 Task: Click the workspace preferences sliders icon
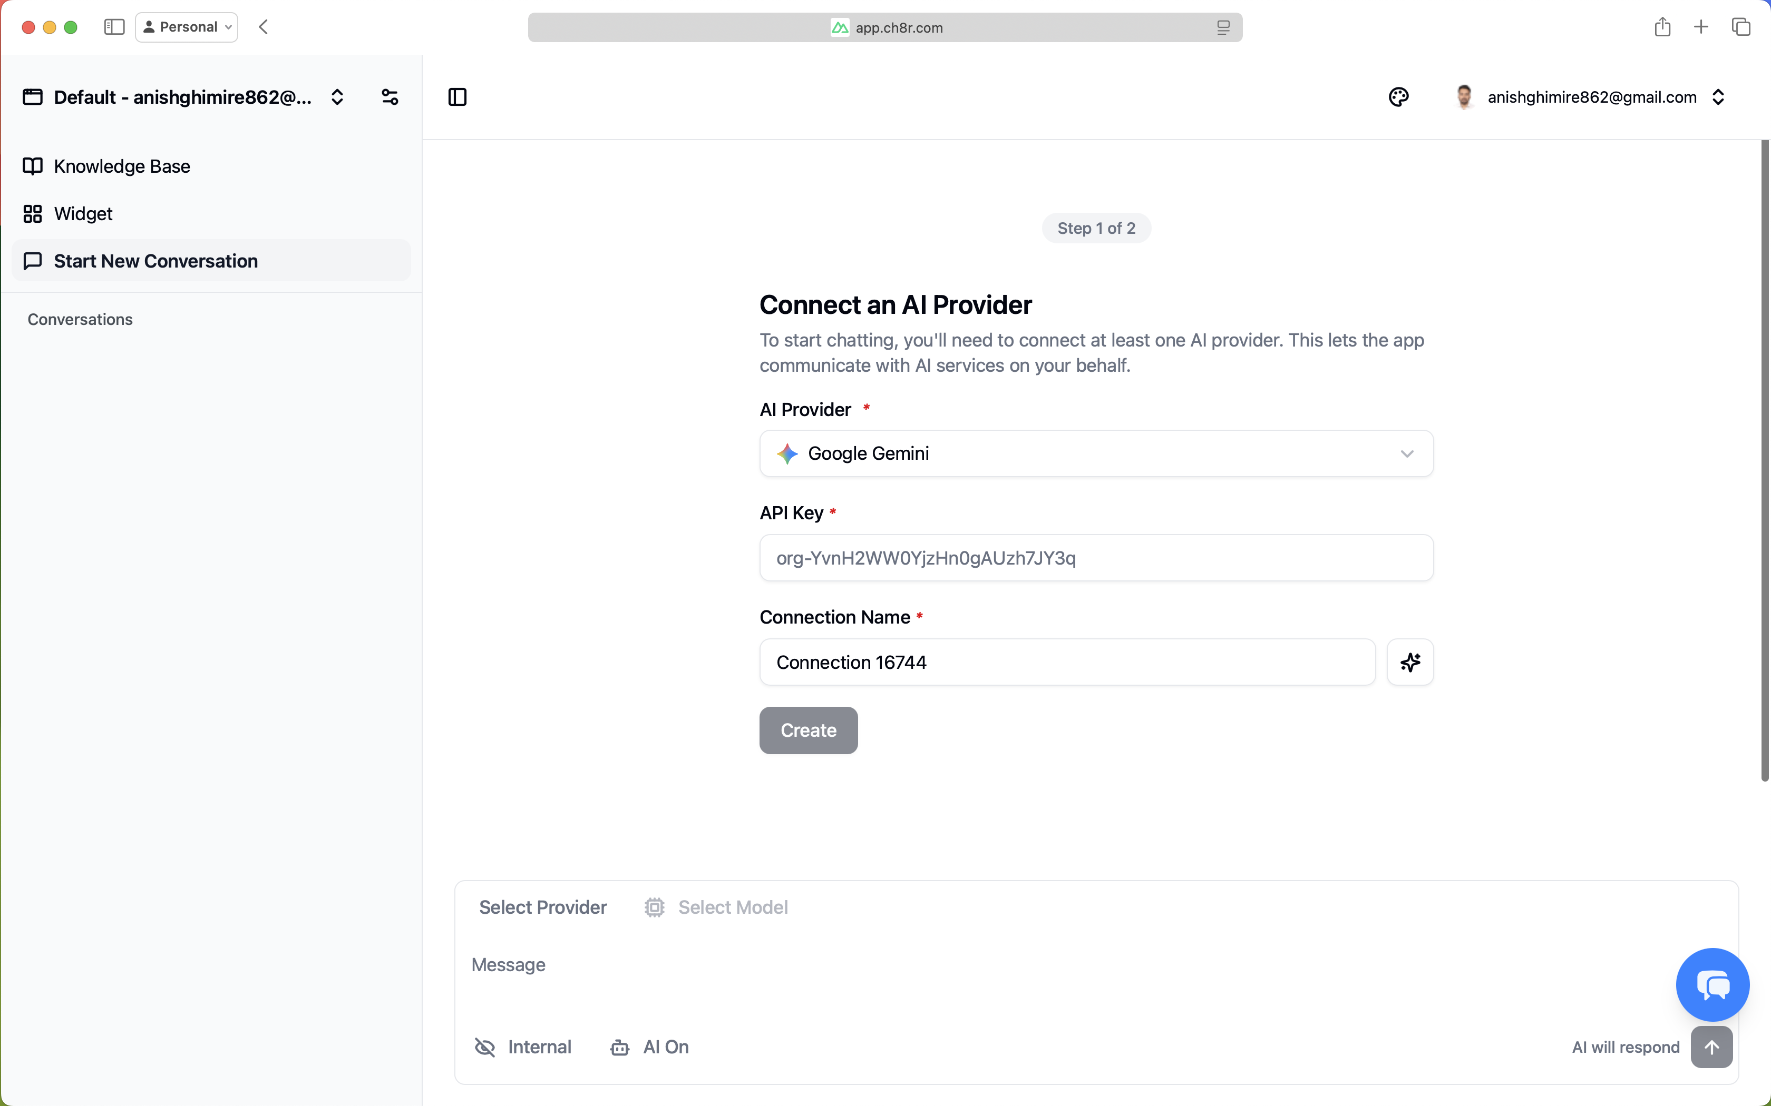pyautogui.click(x=390, y=96)
